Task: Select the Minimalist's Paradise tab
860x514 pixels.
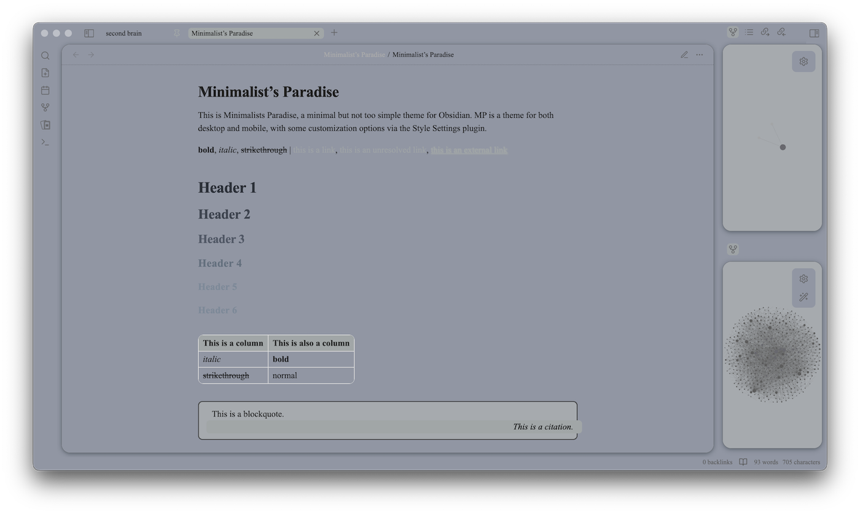Action: (256, 33)
